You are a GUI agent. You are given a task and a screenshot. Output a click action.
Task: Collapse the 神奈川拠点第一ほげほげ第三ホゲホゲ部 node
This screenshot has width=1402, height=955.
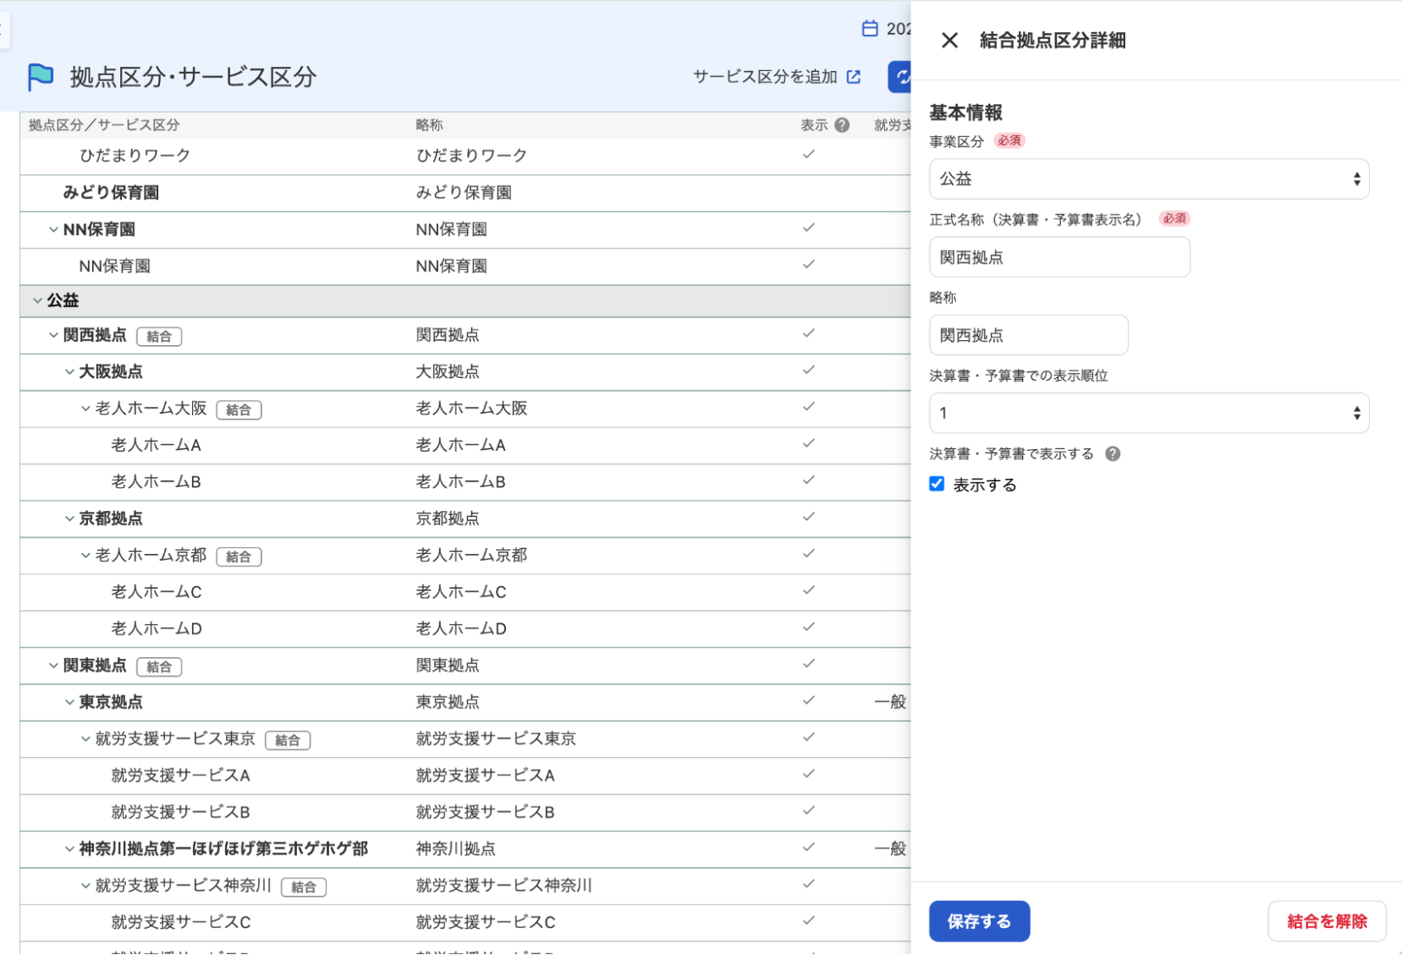tap(69, 848)
